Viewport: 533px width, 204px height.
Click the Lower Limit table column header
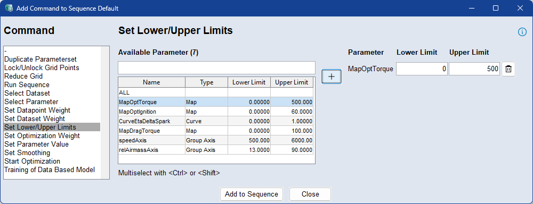click(249, 82)
